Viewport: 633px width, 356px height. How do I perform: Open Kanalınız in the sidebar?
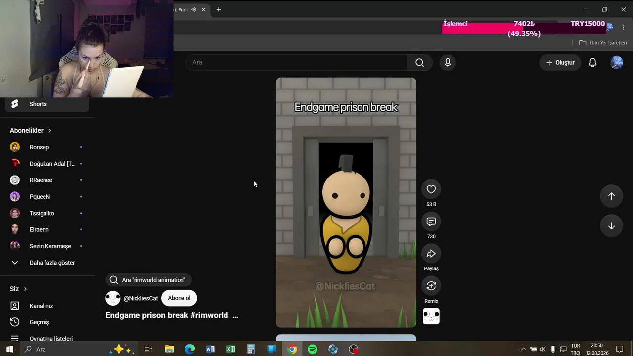tap(47, 306)
